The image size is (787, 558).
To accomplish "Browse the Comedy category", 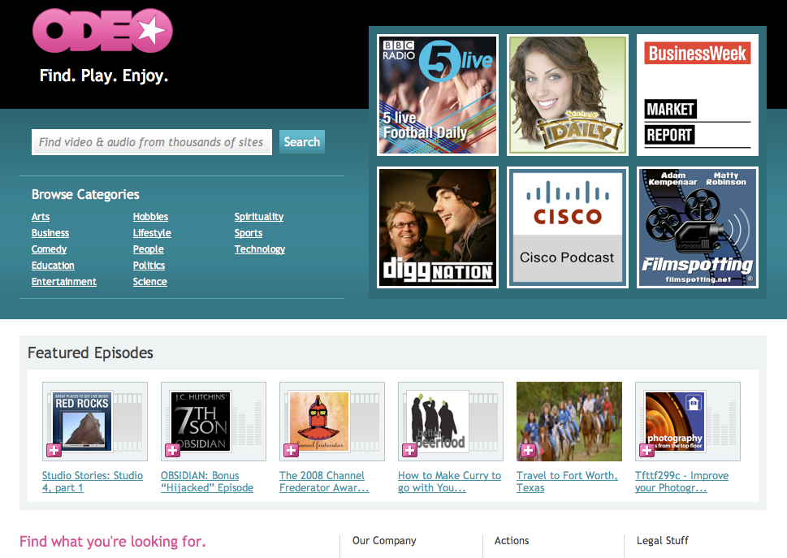I will pyautogui.click(x=50, y=249).
